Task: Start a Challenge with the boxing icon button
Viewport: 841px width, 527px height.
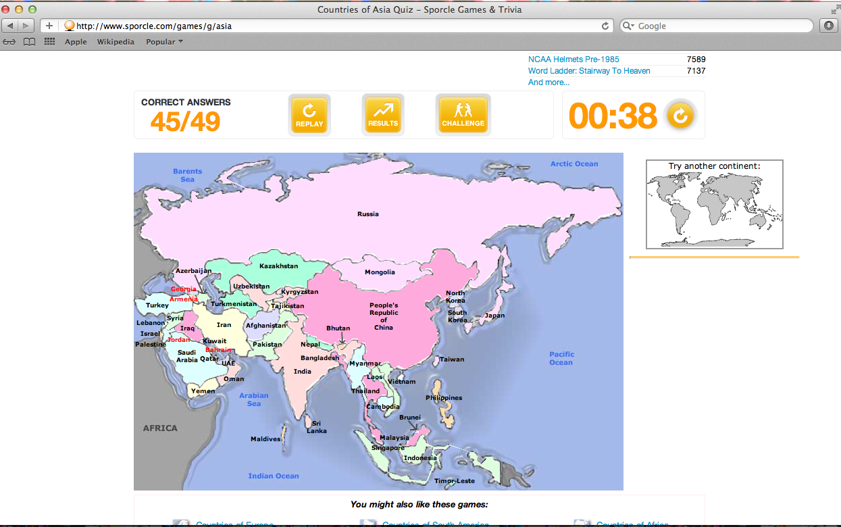Action: pyautogui.click(x=463, y=115)
